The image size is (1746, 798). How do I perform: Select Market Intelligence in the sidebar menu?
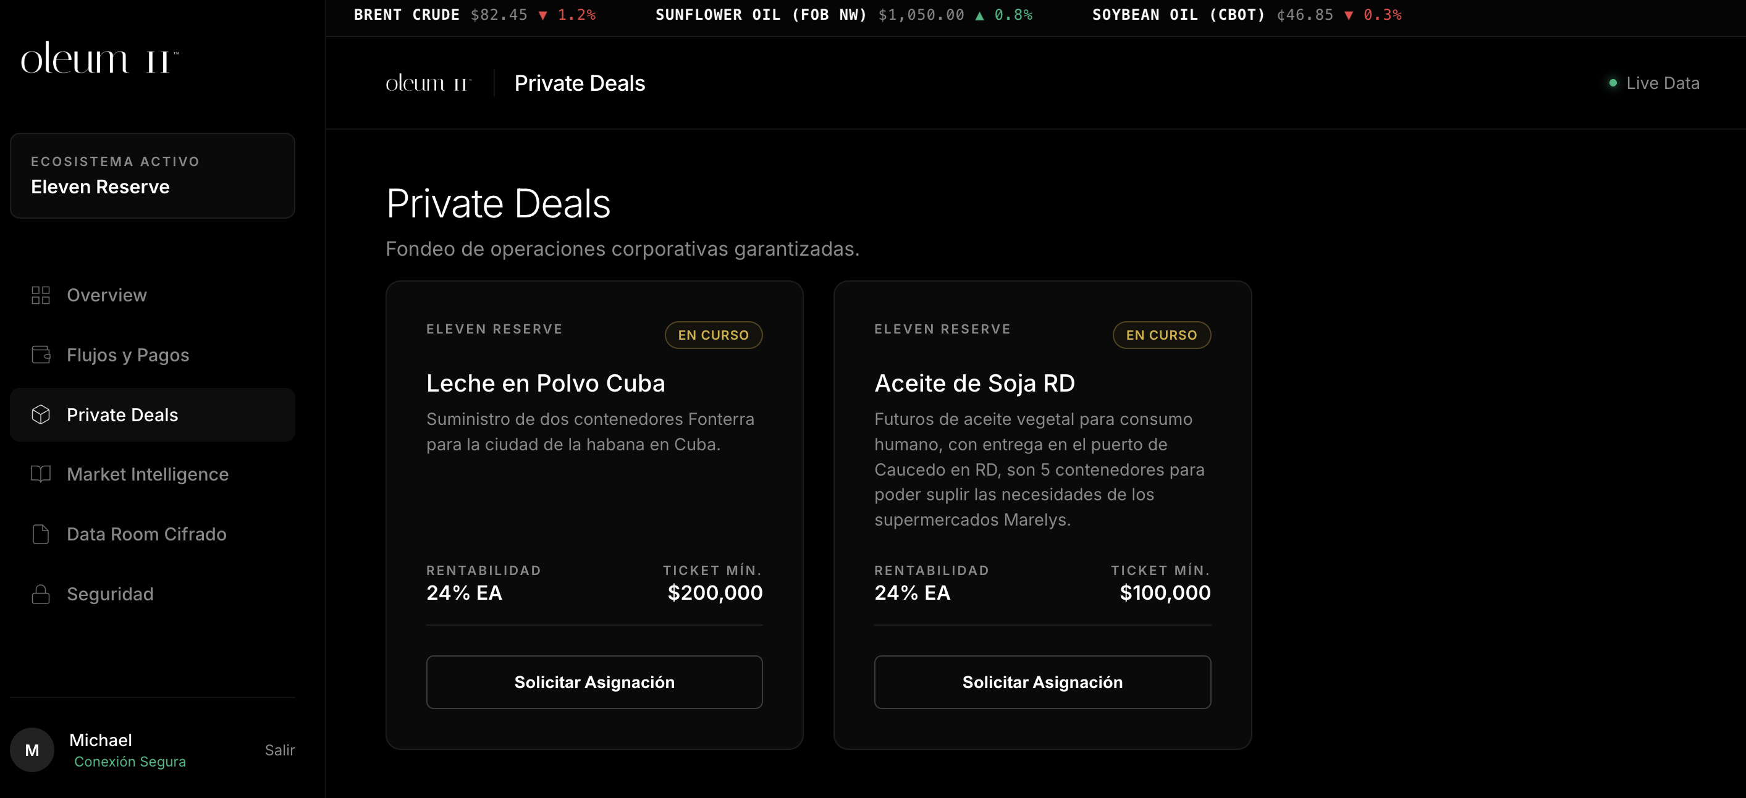pyautogui.click(x=148, y=474)
